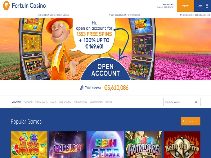Click the Search for a game field
This screenshot has height=158, width=211.
tap(182, 102)
